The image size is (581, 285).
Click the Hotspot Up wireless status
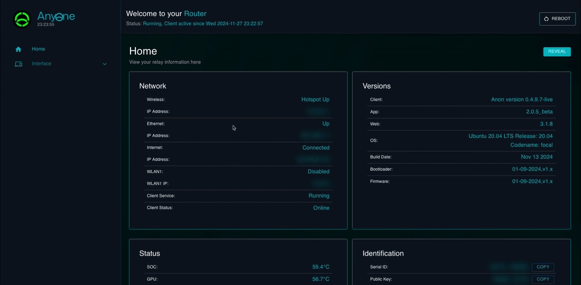point(315,100)
